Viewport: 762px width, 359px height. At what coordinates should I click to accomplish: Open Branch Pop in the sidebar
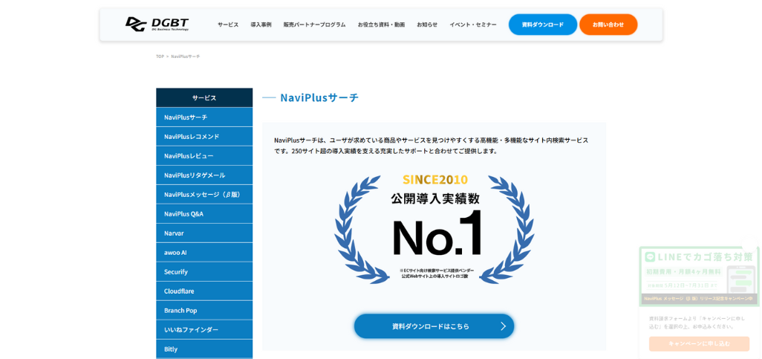point(204,311)
